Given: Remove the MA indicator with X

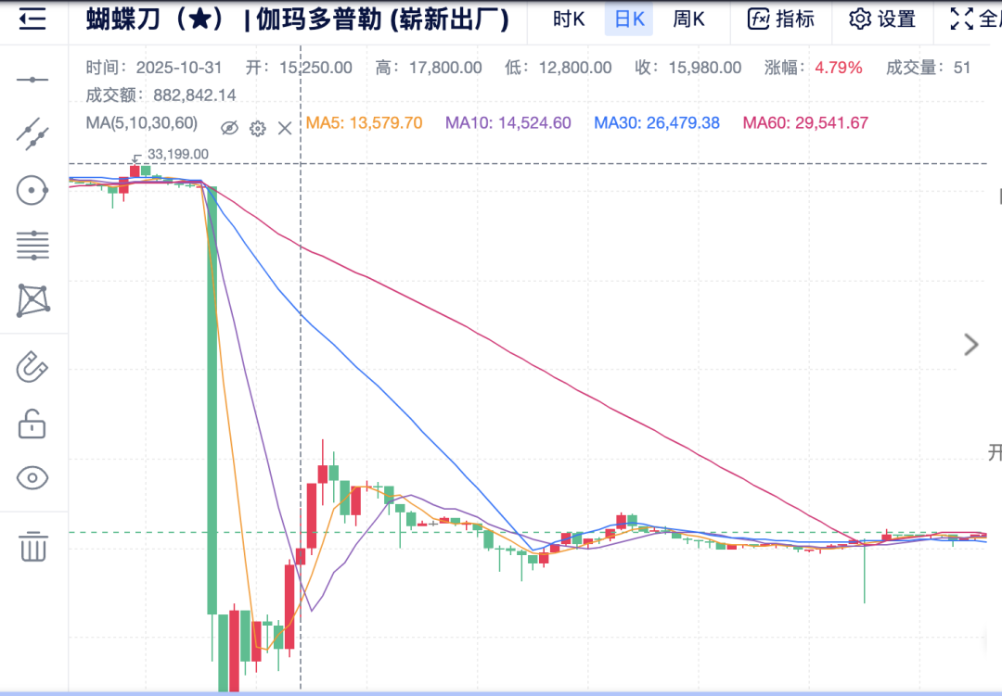Looking at the screenshot, I should point(285,128).
